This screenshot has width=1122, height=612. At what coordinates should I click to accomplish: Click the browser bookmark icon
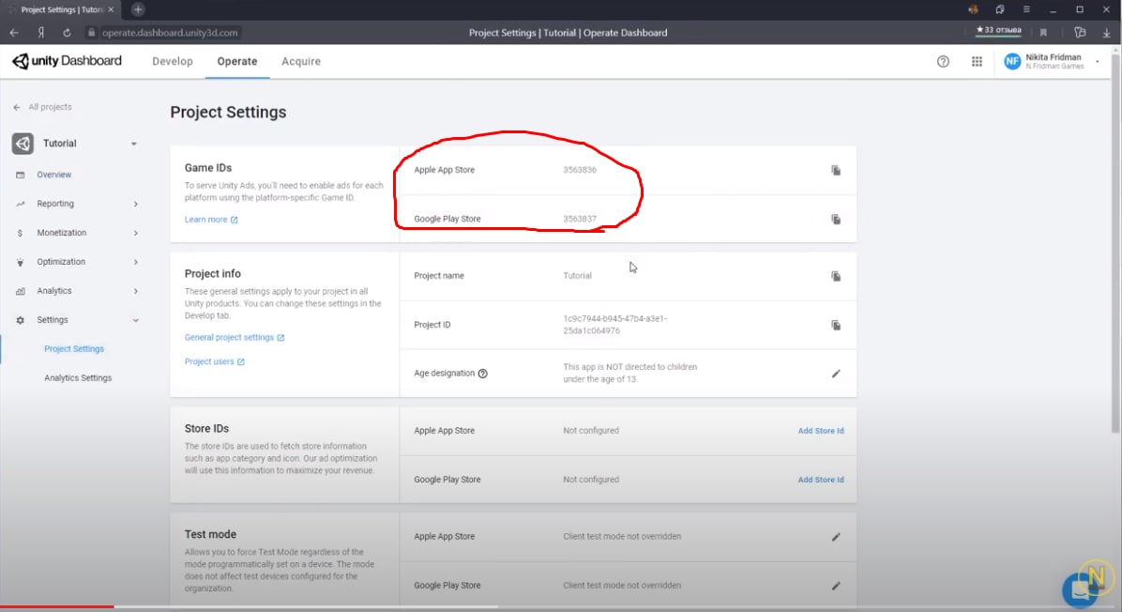(1043, 32)
